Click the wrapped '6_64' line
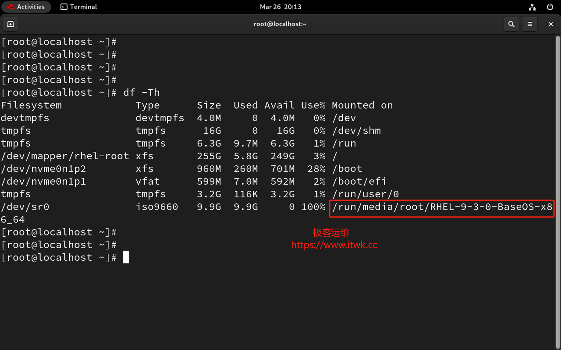Image resolution: width=561 pixels, height=350 pixels. pos(13,220)
